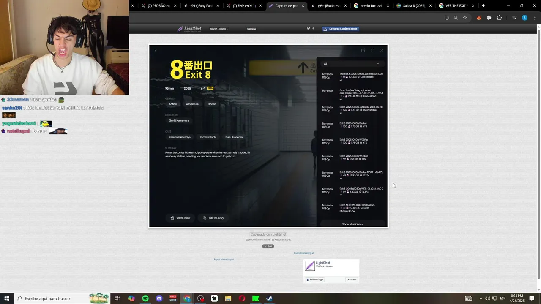Click the Descarga Lightshot gratis button
Image resolution: width=541 pixels, height=304 pixels.
(x=341, y=29)
